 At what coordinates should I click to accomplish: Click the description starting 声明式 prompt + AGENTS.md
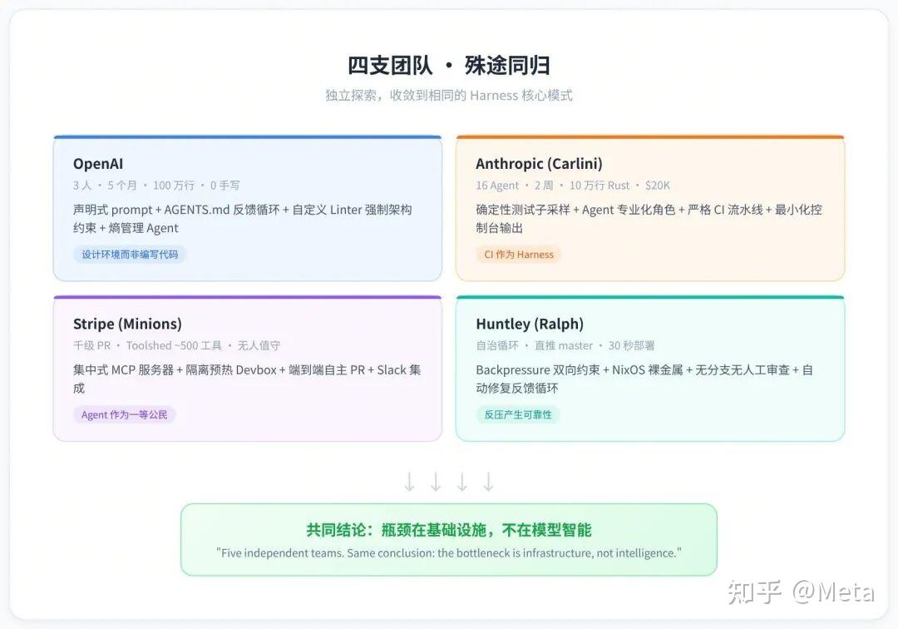(x=242, y=219)
